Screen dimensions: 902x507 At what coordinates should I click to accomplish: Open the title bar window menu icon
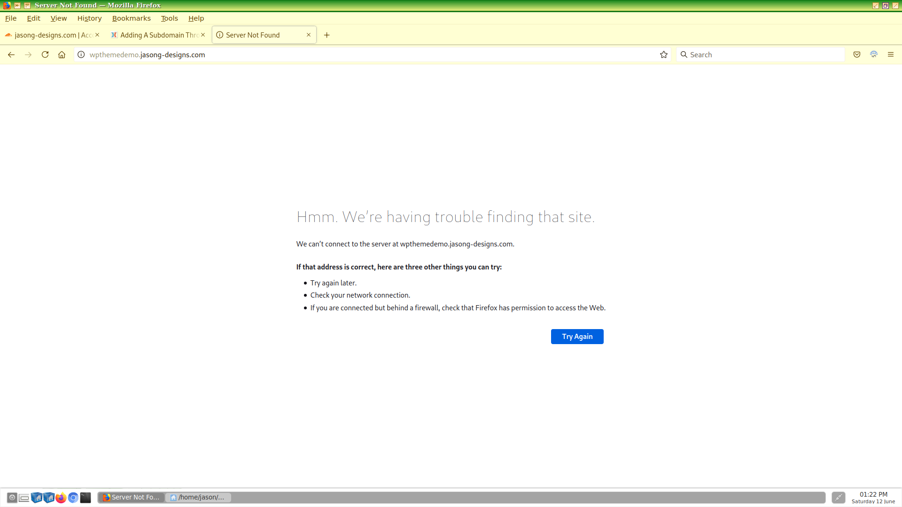click(7, 6)
